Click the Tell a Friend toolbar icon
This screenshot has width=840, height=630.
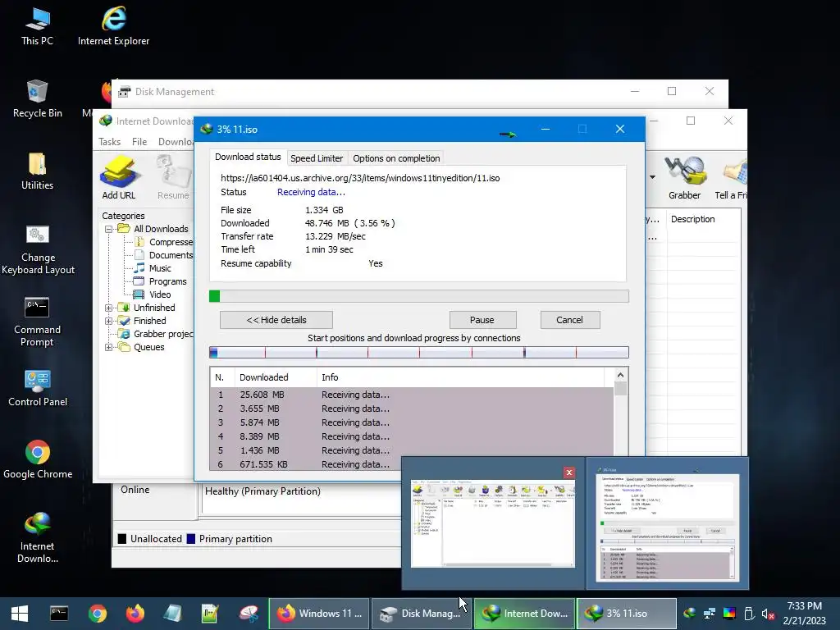pos(732,177)
